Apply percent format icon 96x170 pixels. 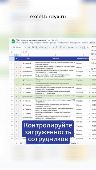pos(53,47)
